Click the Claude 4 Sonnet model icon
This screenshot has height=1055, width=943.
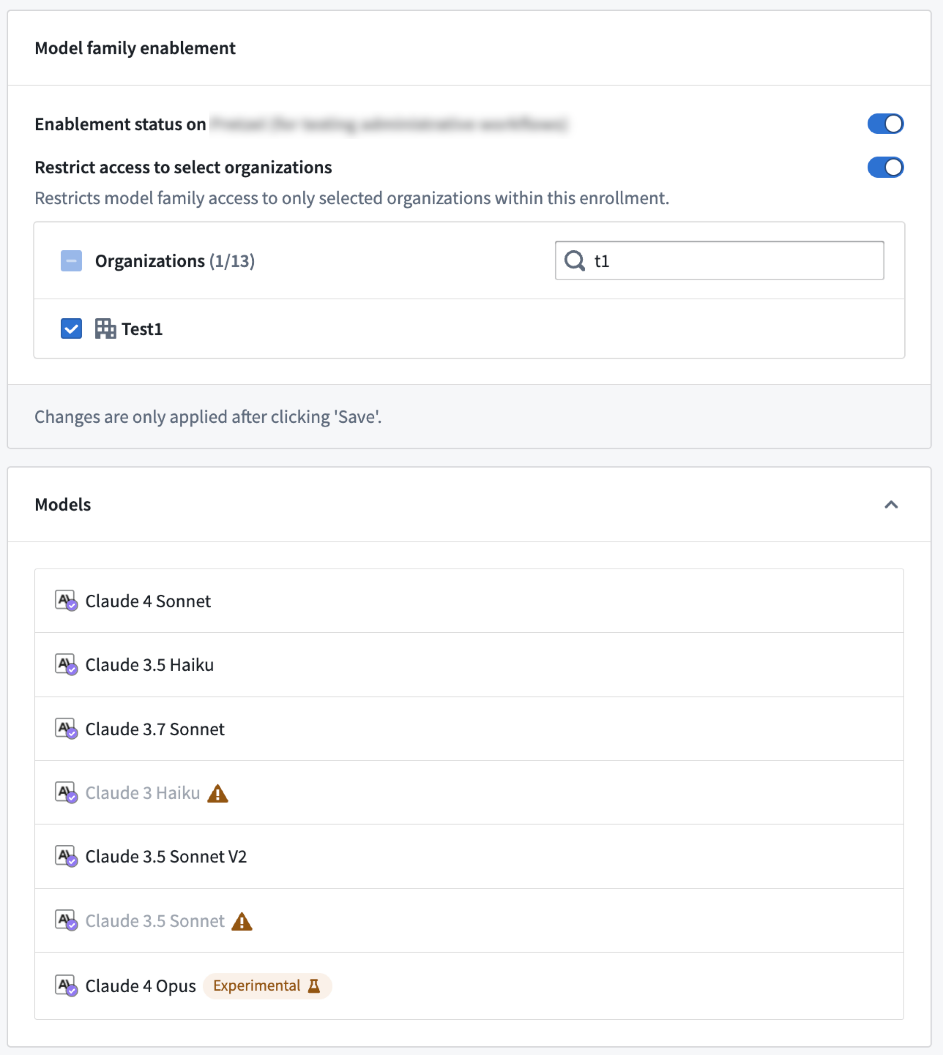click(x=66, y=601)
